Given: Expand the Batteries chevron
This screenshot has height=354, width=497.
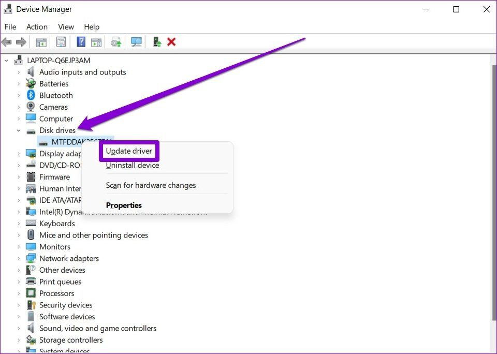Looking at the screenshot, I should (x=19, y=84).
